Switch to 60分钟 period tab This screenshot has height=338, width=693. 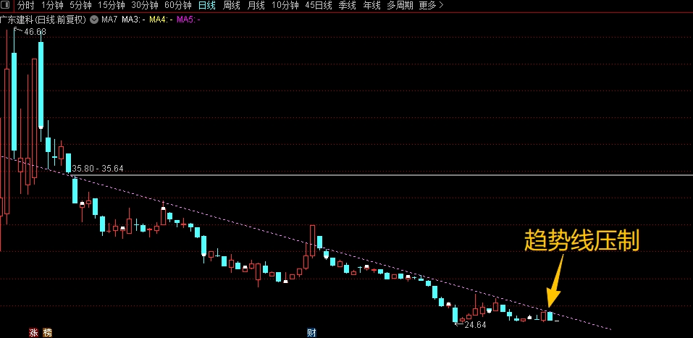click(x=178, y=6)
